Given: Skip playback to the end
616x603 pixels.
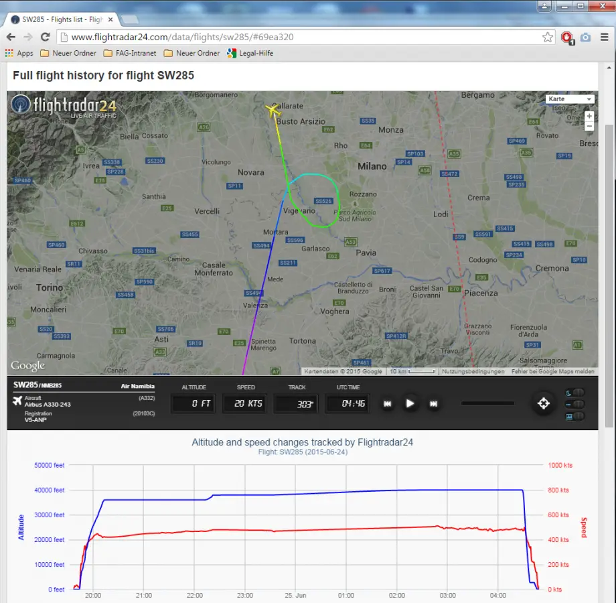Looking at the screenshot, I should pos(433,404).
